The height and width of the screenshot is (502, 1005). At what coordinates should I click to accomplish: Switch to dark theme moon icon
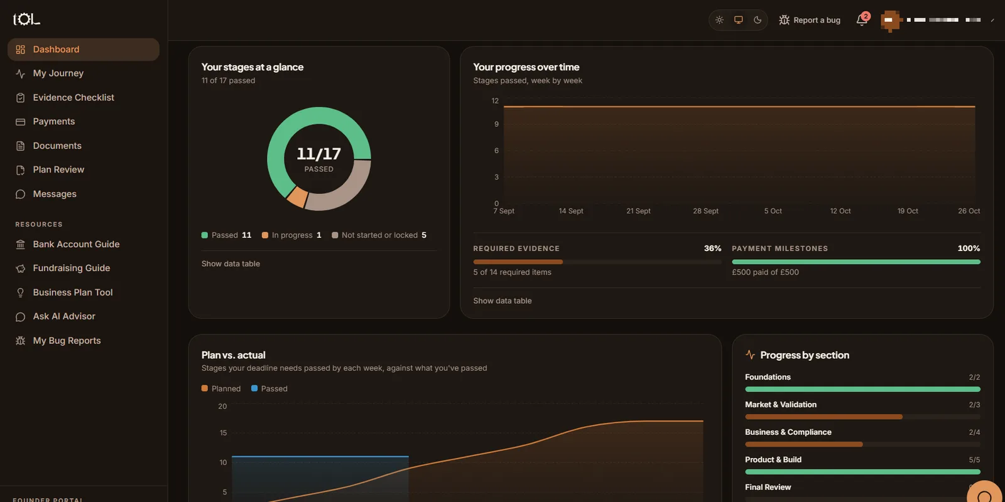tap(758, 20)
